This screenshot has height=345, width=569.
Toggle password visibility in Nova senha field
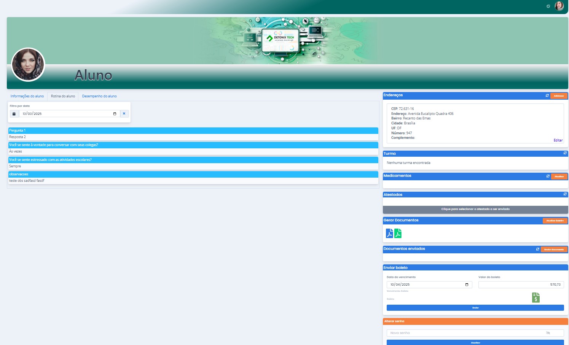(x=548, y=333)
